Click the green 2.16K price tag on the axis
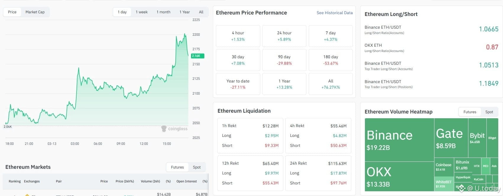503x196 pixels. (197, 56)
